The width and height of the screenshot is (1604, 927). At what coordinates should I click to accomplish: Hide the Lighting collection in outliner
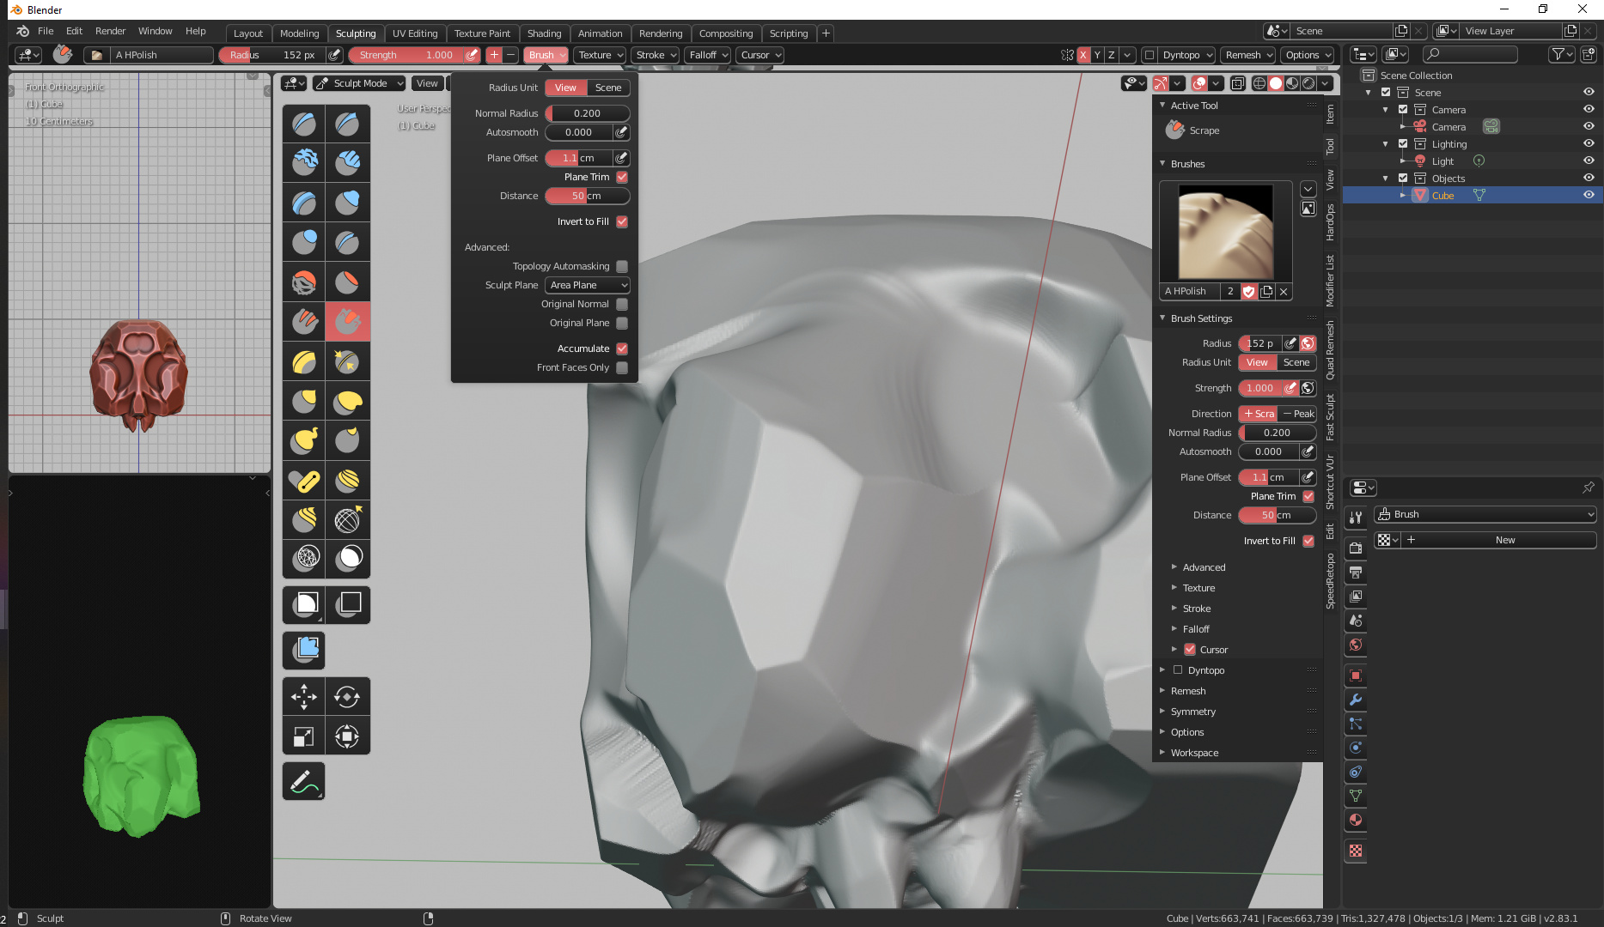tap(1589, 143)
